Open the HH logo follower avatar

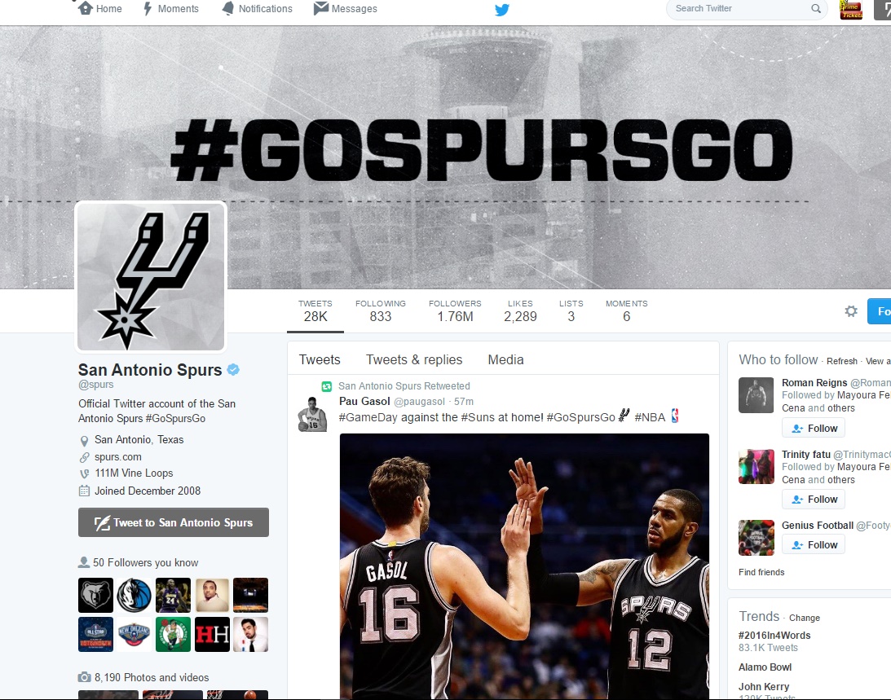point(212,634)
